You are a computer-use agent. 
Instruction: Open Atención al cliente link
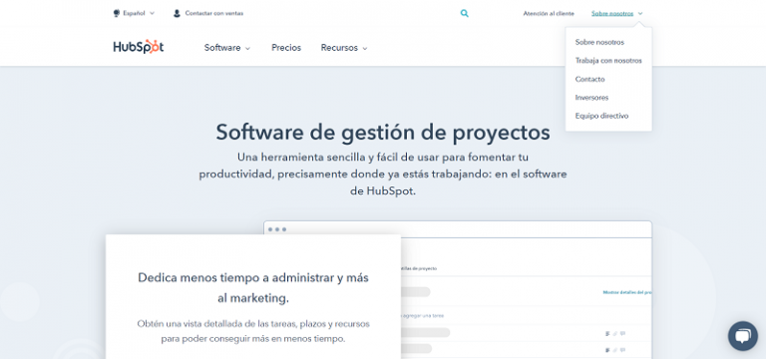[549, 14]
